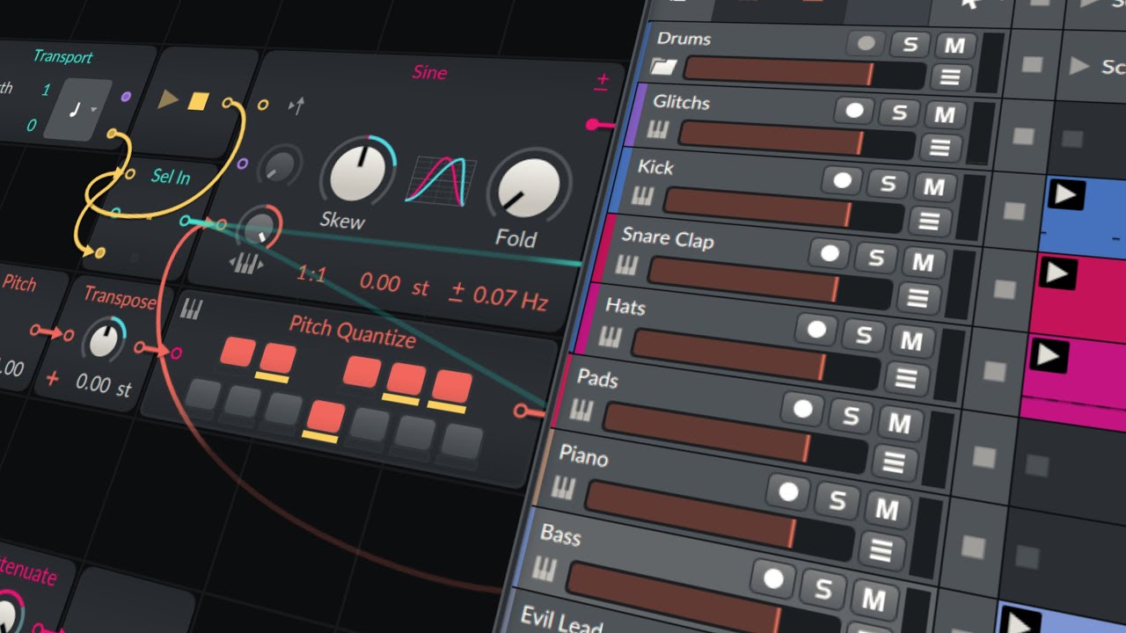Solo the Kick track
This screenshot has width=1126, height=633.
(x=888, y=184)
